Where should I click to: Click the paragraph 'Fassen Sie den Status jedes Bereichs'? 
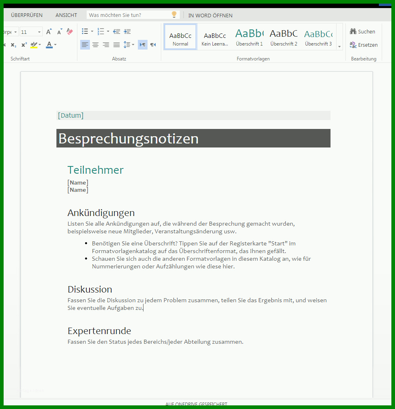click(155, 342)
